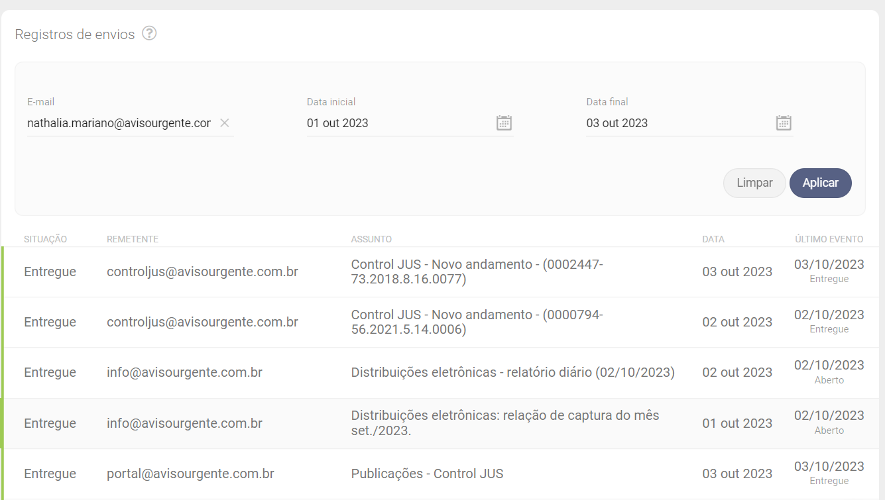The width and height of the screenshot is (885, 500).
Task: Open the Novo andamento 0002447-73.2018.8.16.0077 record
Action: click(477, 272)
